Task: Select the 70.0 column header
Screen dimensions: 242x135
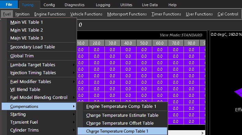Action: click(x=176, y=43)
